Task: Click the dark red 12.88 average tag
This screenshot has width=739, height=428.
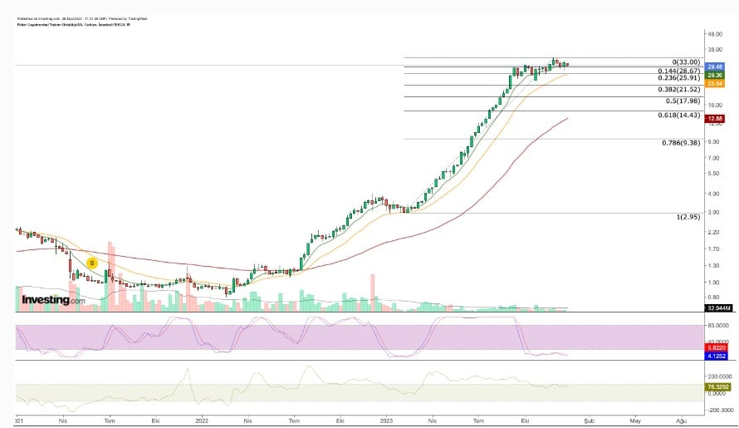Action: [x=714, y=119]
